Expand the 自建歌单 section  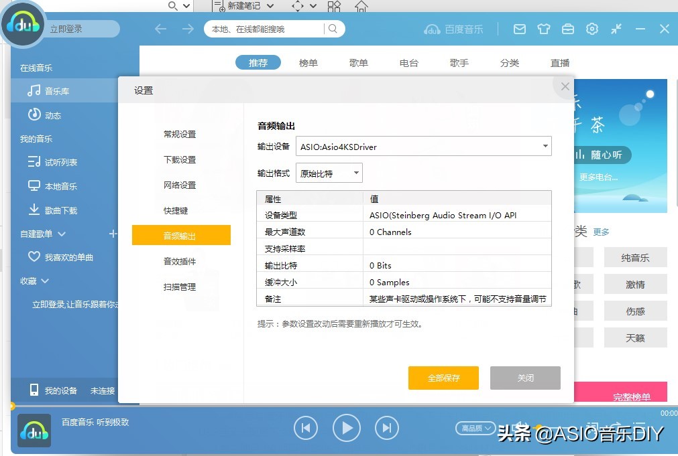pos(38,233)
